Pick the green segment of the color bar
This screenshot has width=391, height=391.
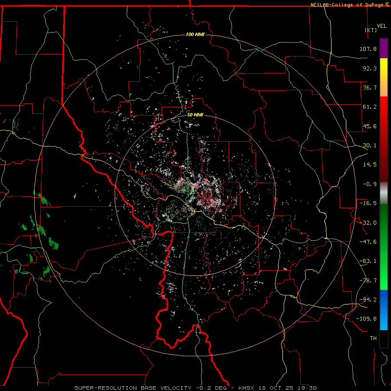click(384, 247)
